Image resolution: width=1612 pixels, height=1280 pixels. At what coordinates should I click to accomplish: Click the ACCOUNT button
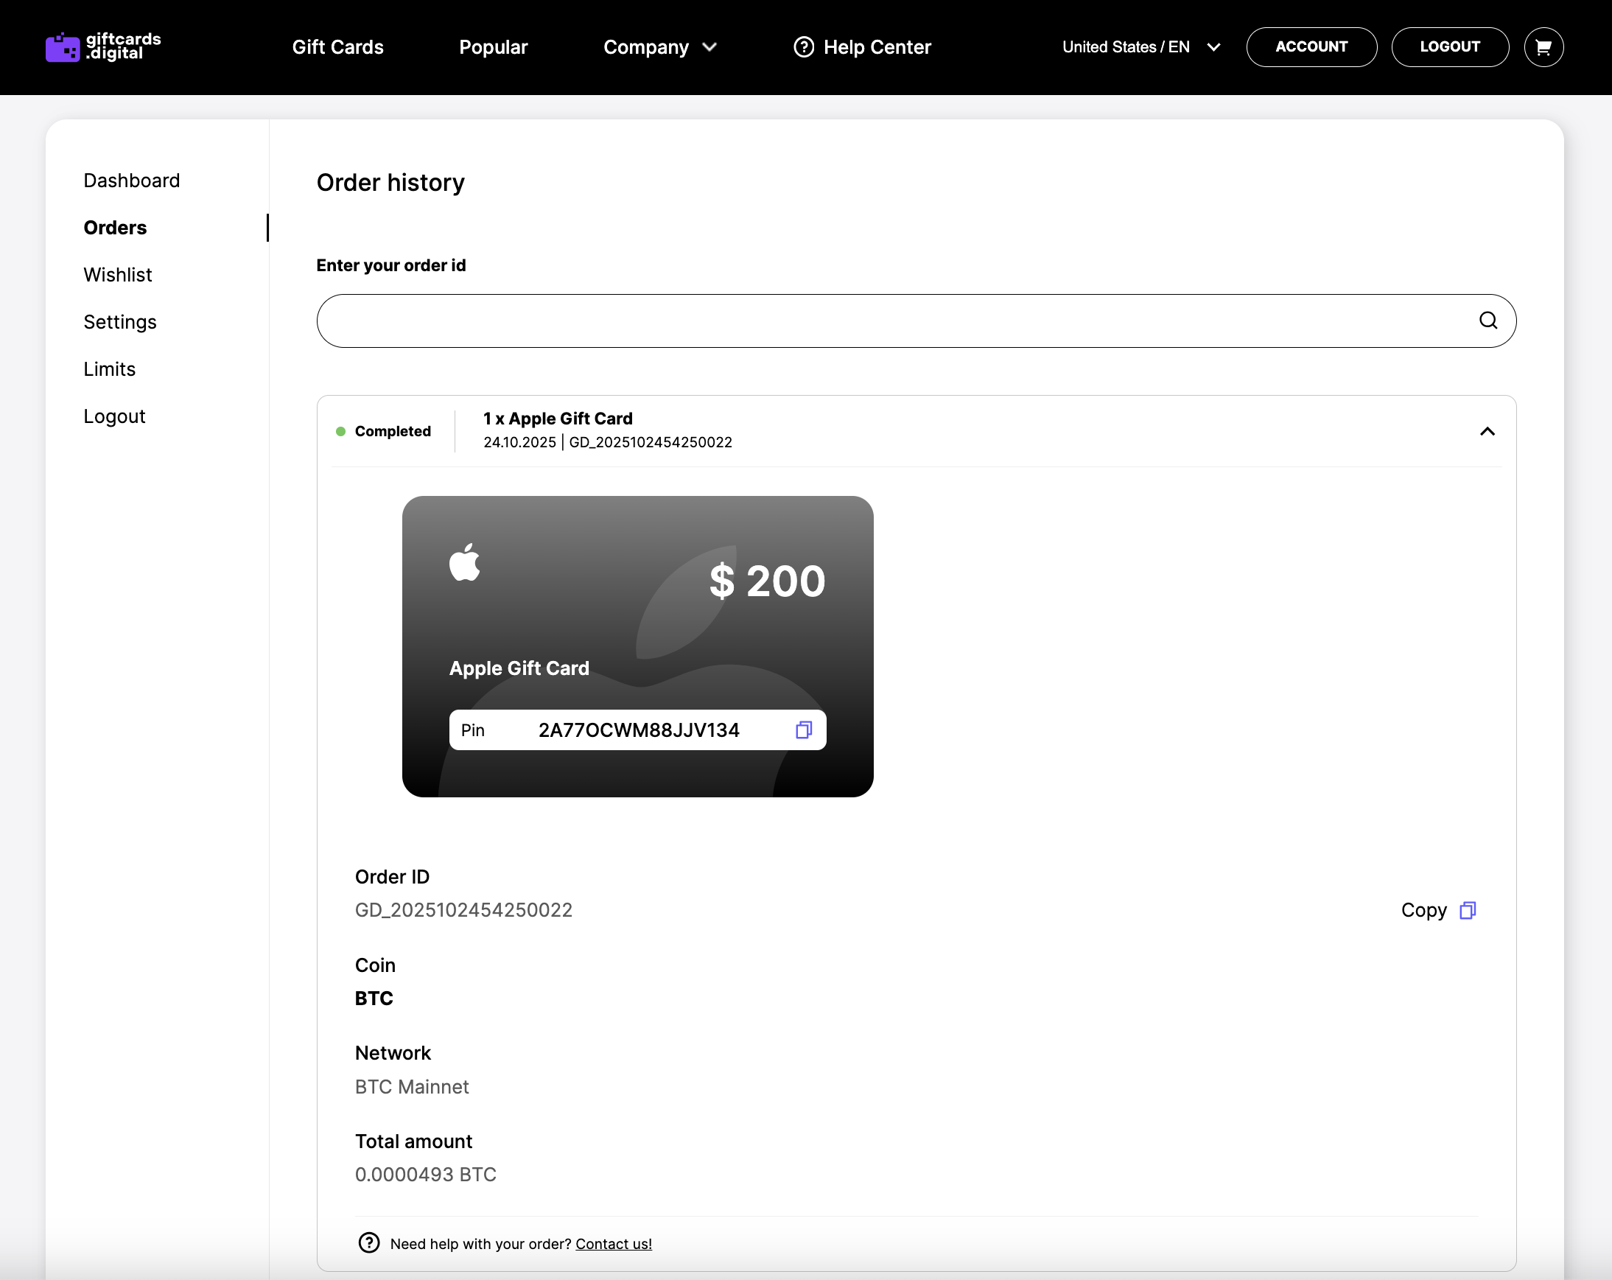point(1311,47)
